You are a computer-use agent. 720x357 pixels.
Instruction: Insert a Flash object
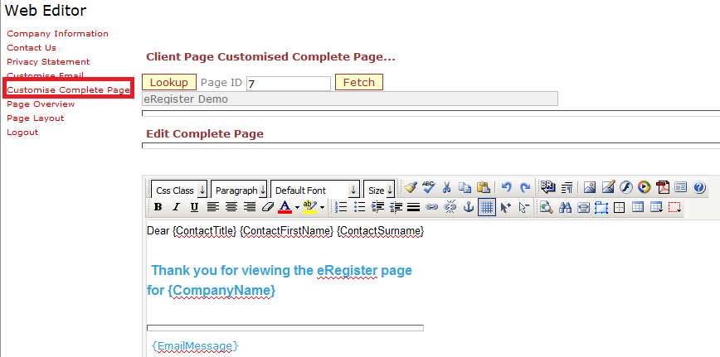pyautogui.click(x=626, y=188)
